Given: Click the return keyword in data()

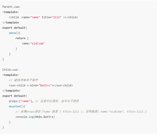Looking at the screenshot, I should 20,38.
